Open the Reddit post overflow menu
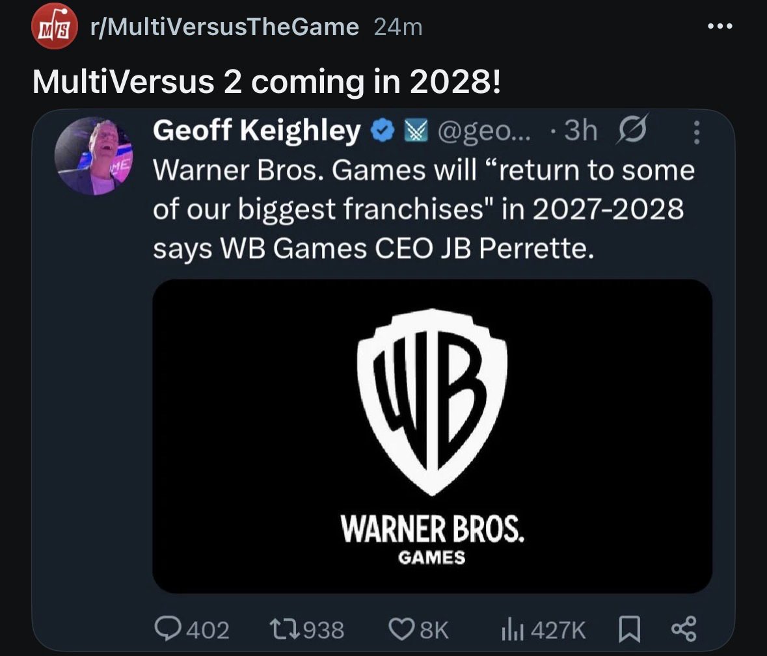This screenshot has width=767, height=656. click(720, 27)
